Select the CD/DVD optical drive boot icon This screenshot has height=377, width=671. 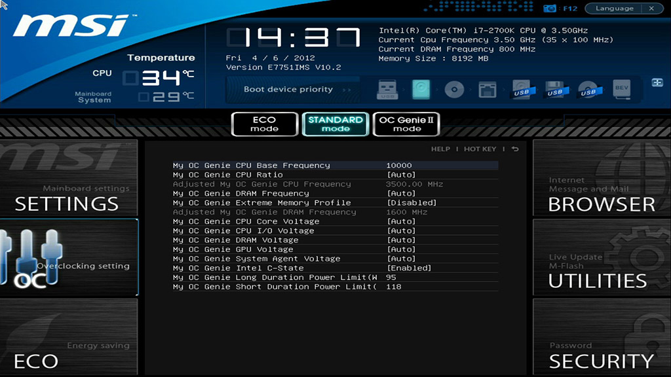click(454, 90)
